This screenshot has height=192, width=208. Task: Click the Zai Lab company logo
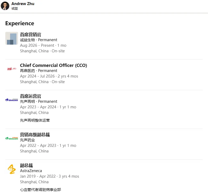(12, 69)
